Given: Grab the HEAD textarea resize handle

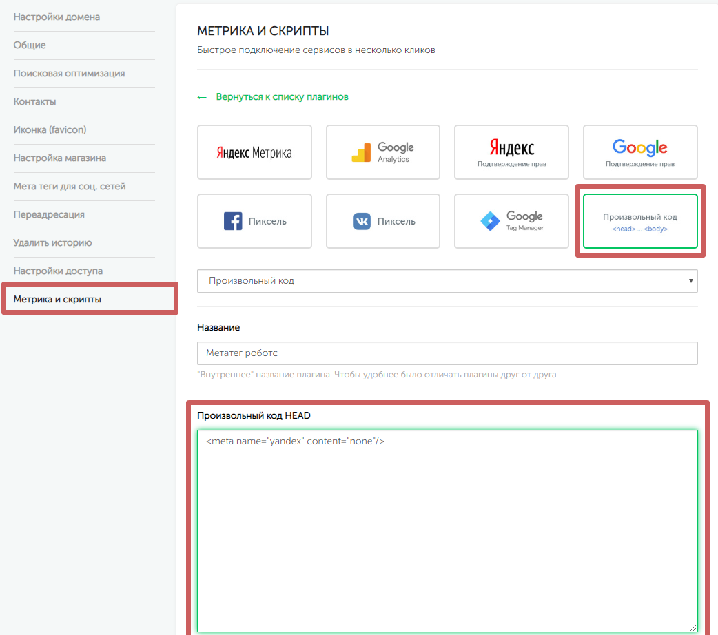Looking at the screenshot, I should coord(693,627).
